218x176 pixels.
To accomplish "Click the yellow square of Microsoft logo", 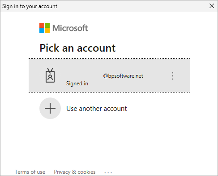I will 47,31.
